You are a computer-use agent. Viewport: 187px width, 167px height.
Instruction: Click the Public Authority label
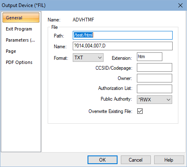point(116,99)
